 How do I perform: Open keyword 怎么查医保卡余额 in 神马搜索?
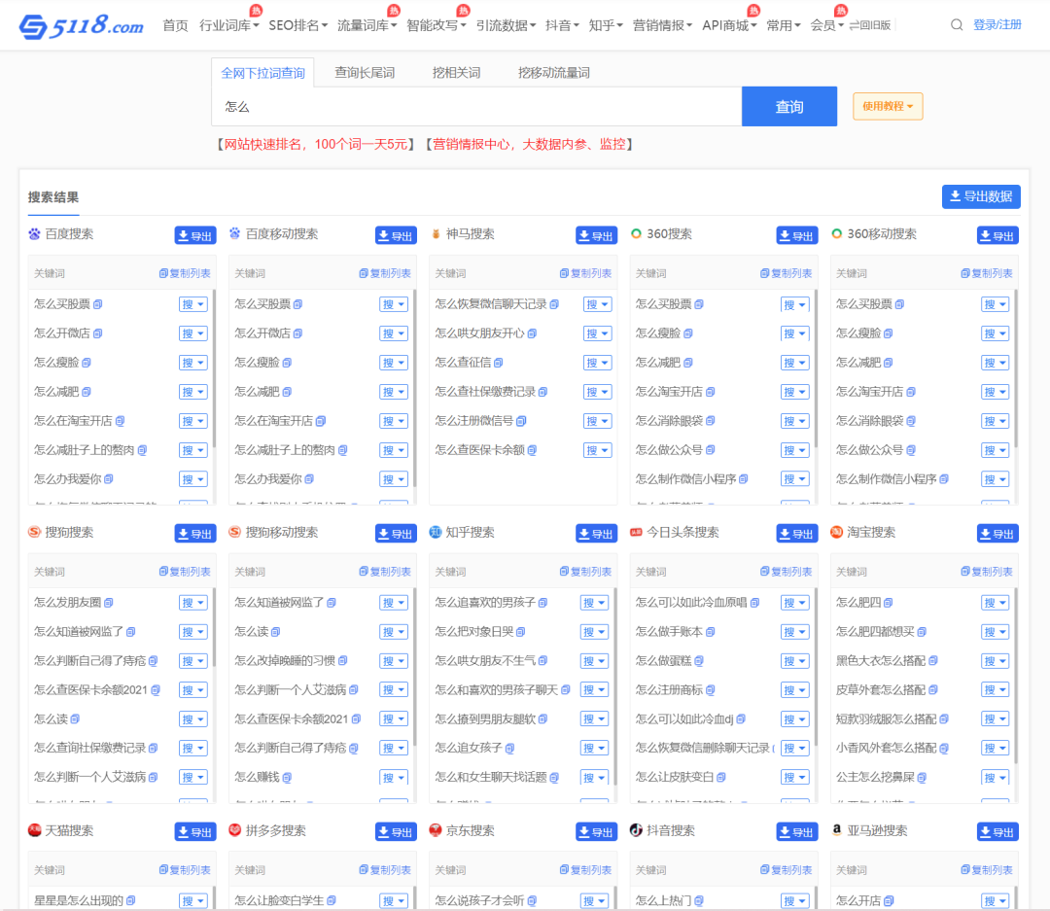pyautogui.click(x=479, y=450)
